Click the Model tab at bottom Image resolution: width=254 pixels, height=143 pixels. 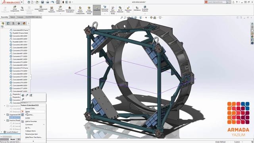tap(12, 139)
